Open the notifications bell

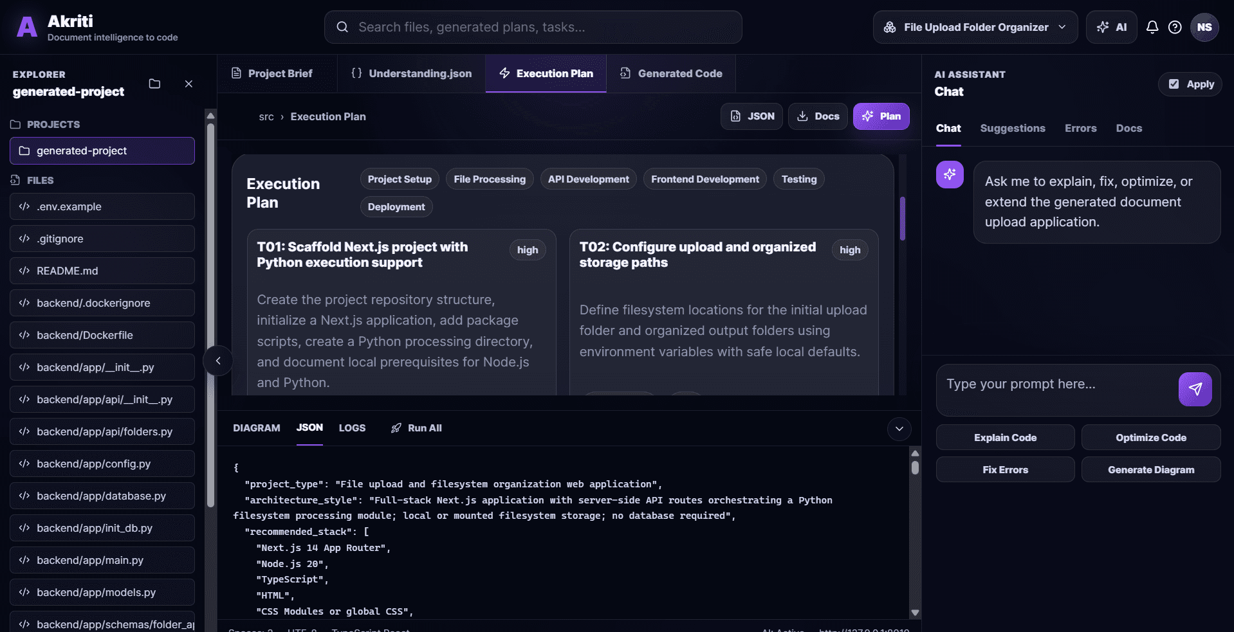coord(1152,27)
